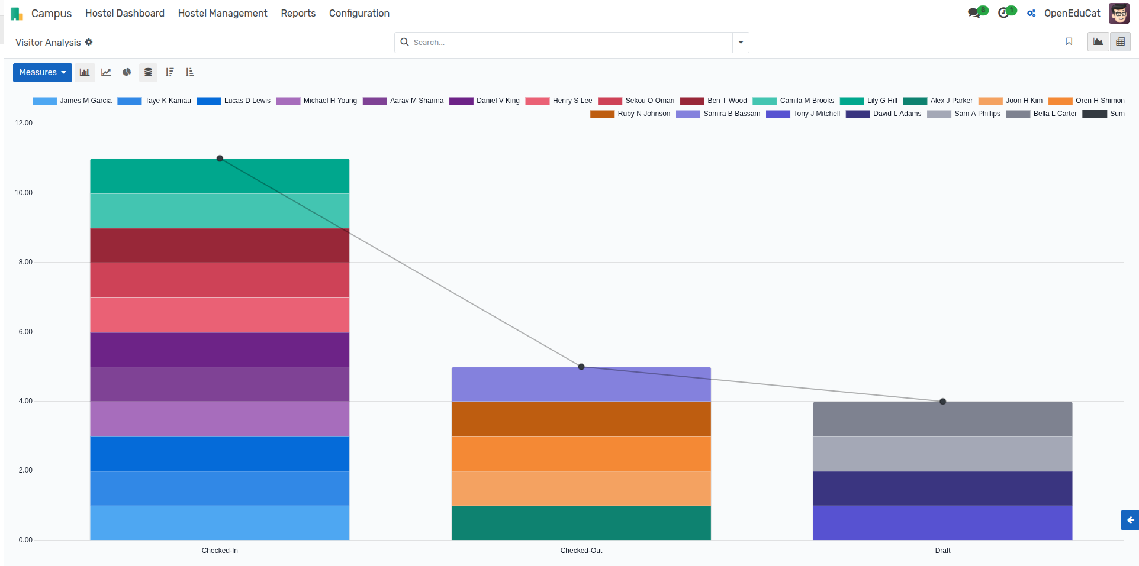Open the user avatar menu
This screenshot has width=1139, height=566.
click(1119, 13)
